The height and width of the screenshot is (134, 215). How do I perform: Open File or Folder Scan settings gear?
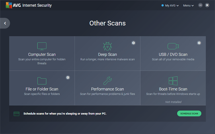(68, 77)
